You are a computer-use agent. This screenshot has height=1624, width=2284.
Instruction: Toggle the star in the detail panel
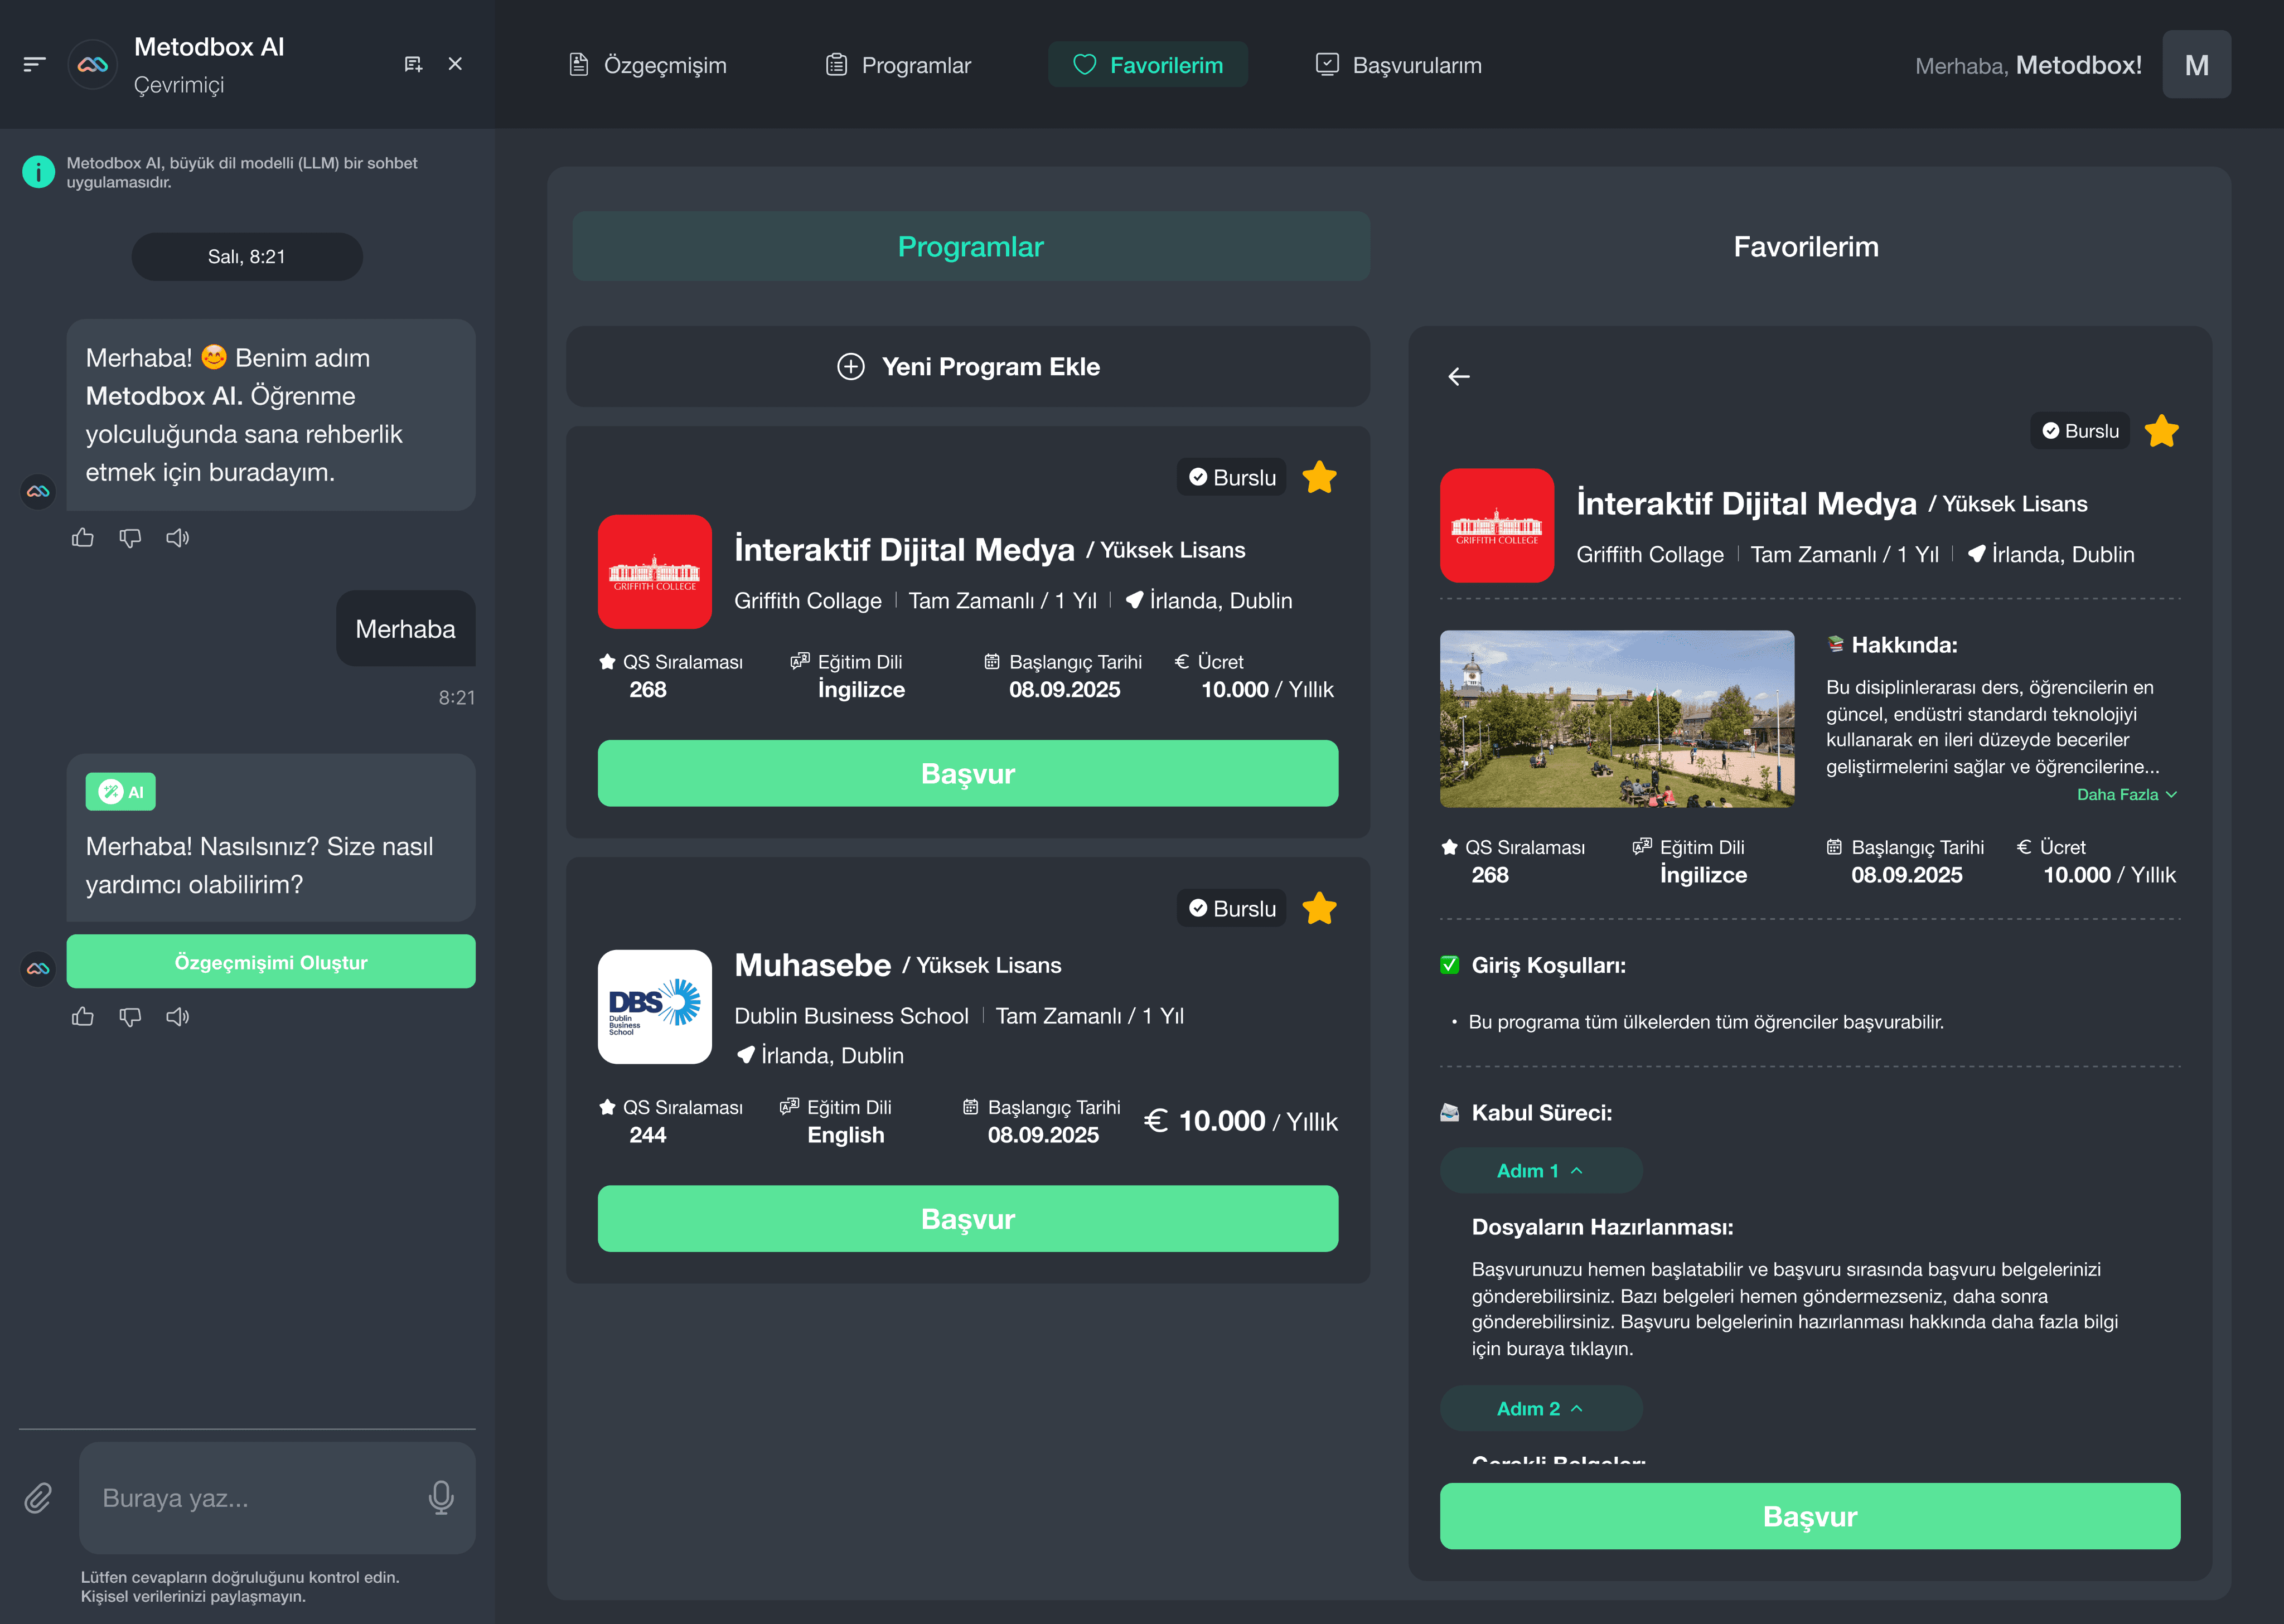(x=2161, y=431)
